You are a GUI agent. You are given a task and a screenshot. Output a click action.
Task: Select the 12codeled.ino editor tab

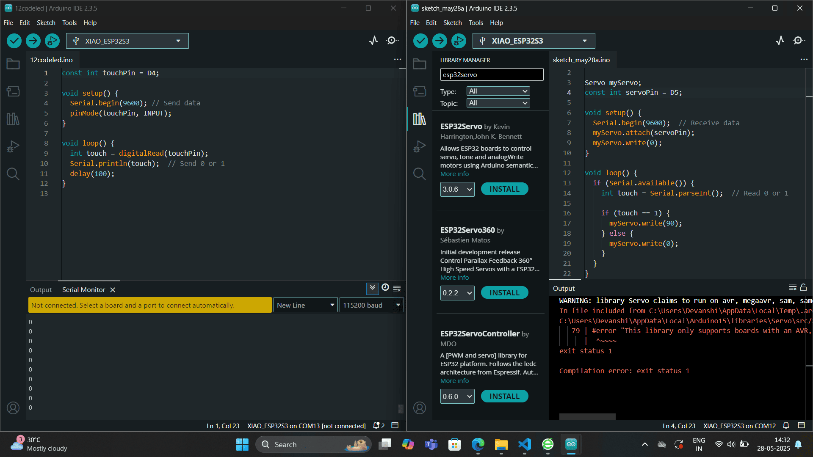point(51,60)
